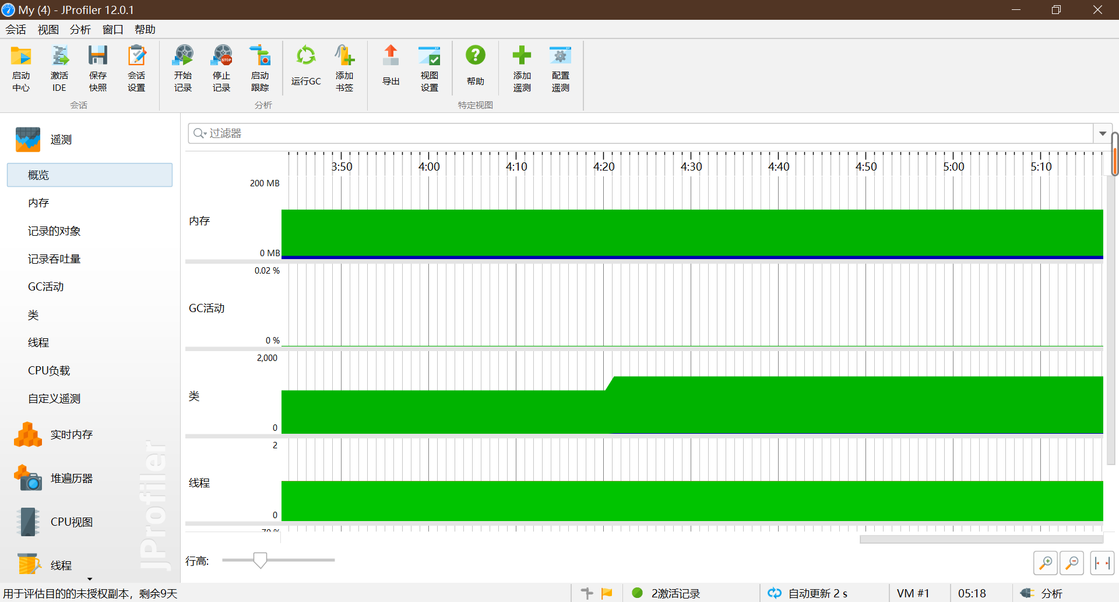Launch tracking via 启动跟踪
The width and height of the screenshot is (1119, 602).
point(260,69)
